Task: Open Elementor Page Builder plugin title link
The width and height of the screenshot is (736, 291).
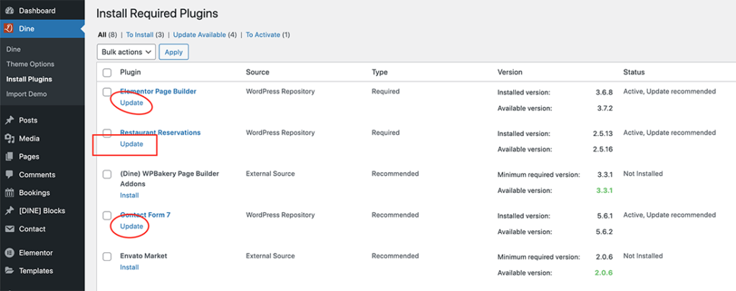Action: [158, 91]
